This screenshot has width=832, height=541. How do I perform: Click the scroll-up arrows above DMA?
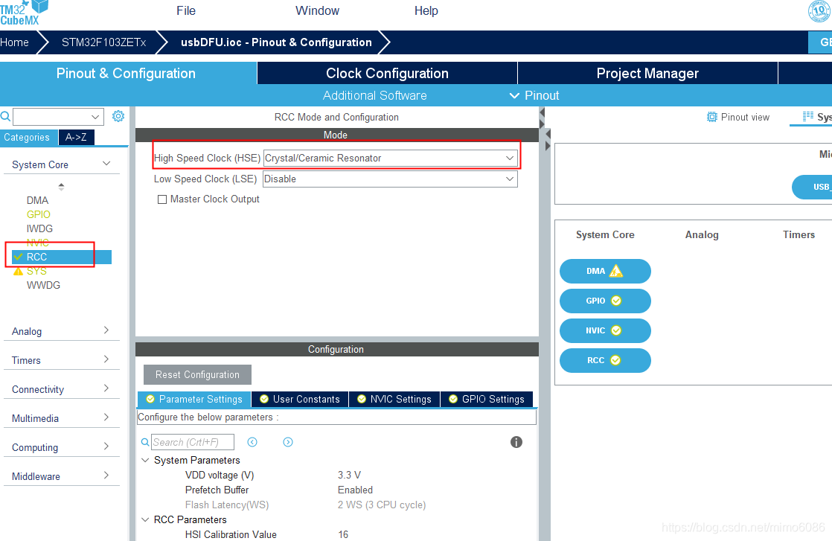pyautogui.click(x=62, y=186)
